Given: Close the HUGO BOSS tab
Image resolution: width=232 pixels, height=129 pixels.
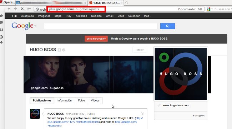Looking at the screenshot, I should (x=121, y=3).
